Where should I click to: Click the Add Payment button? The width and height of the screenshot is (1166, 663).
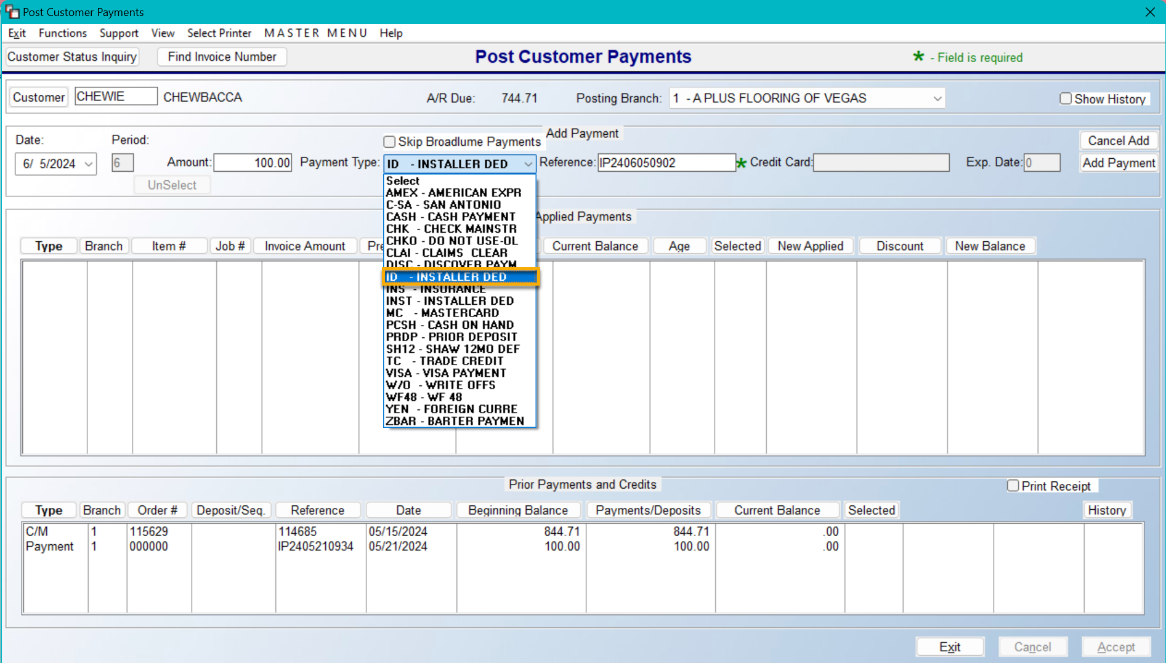(1119, 163)
